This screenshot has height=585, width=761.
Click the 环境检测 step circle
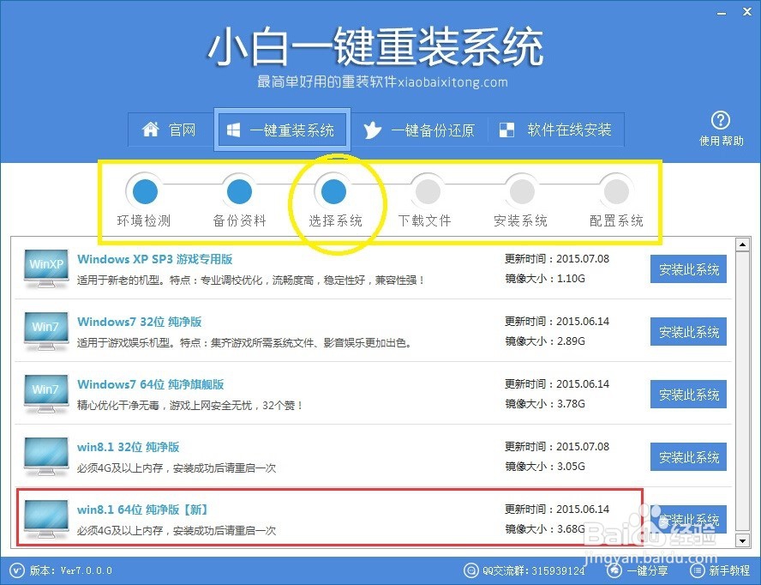tap(145, 191)
